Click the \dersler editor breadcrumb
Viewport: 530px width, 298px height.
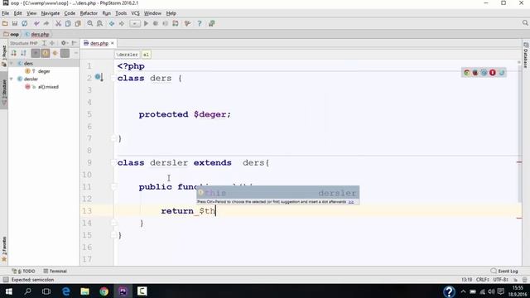tap(127, 55)
